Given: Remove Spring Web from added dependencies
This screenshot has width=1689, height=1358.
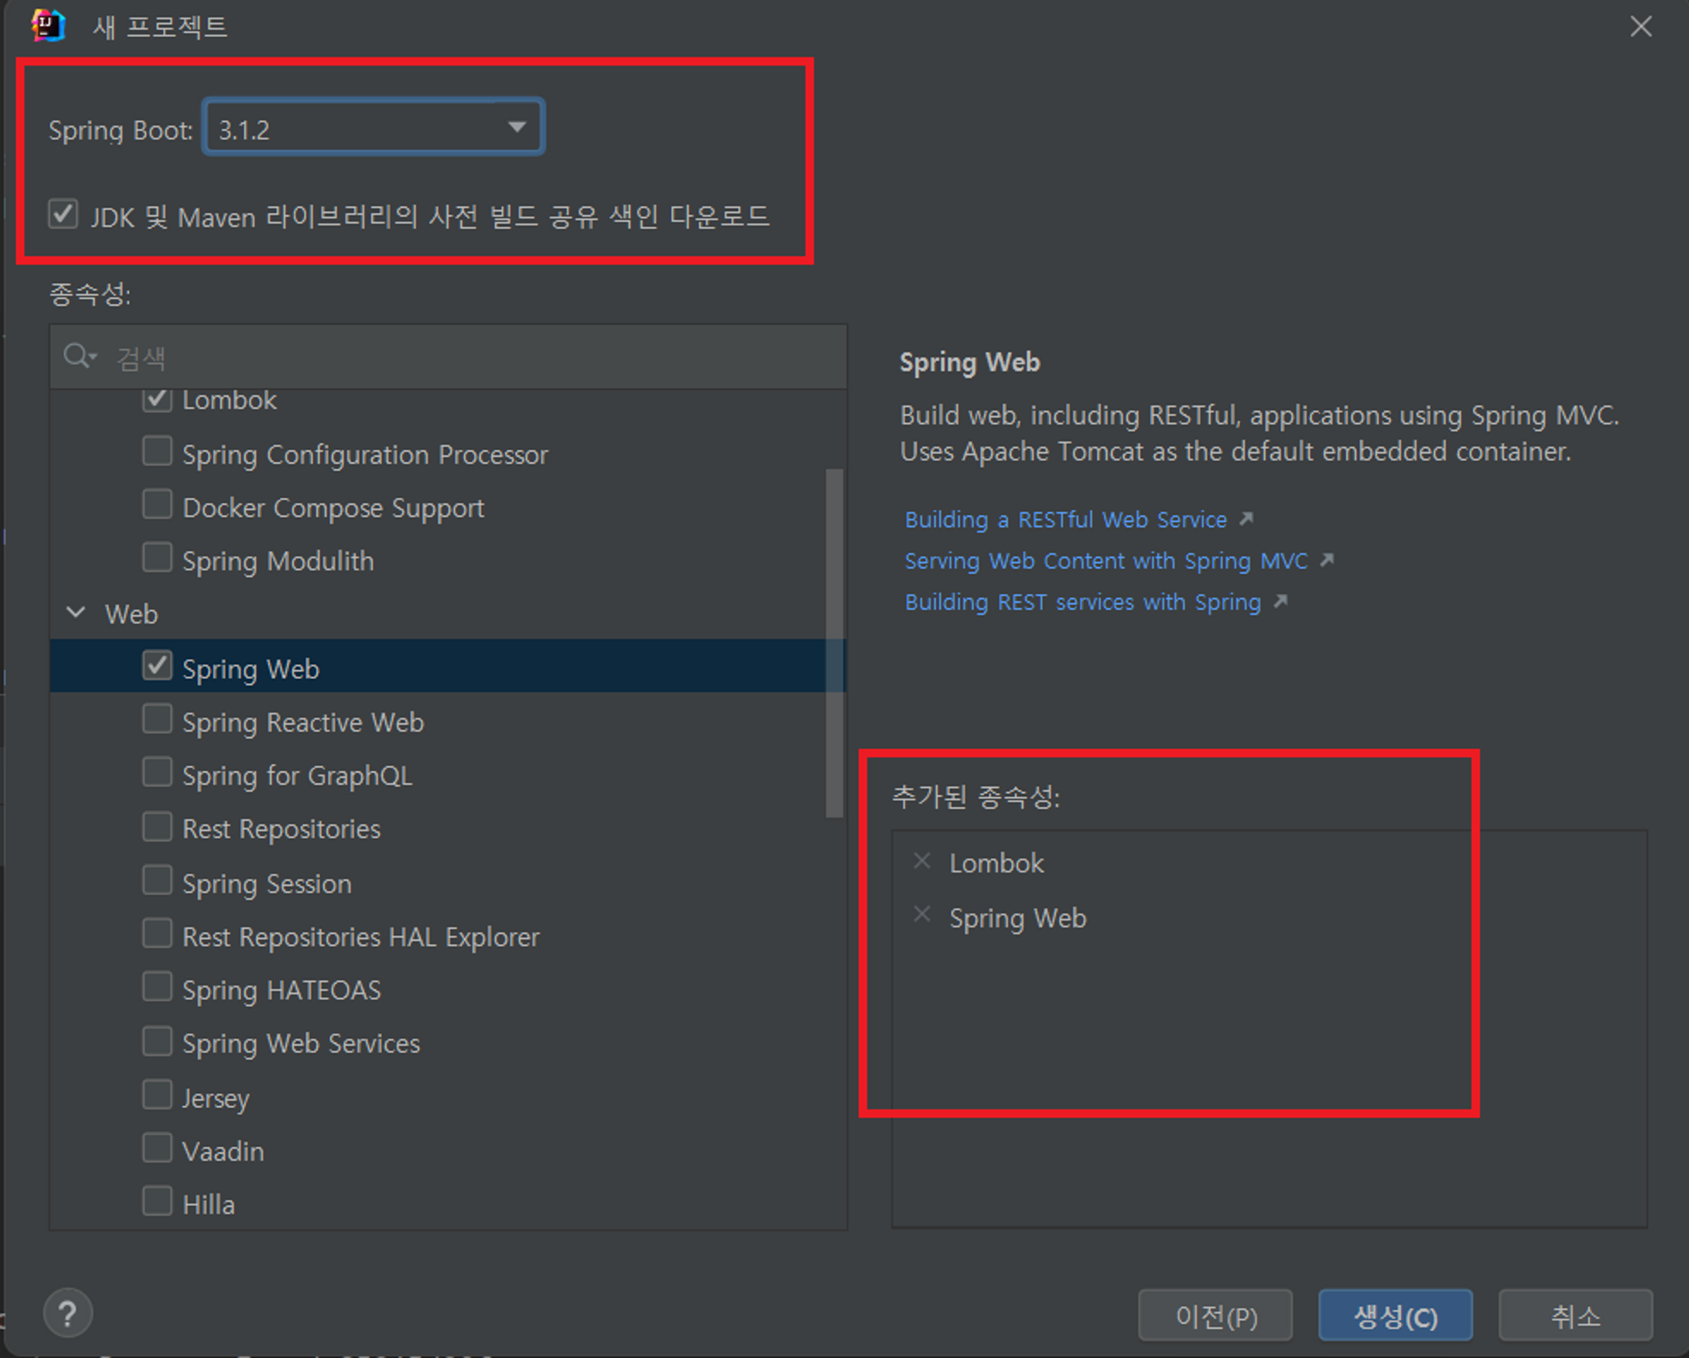Looking at the screenshot, I should click(921, 915).
